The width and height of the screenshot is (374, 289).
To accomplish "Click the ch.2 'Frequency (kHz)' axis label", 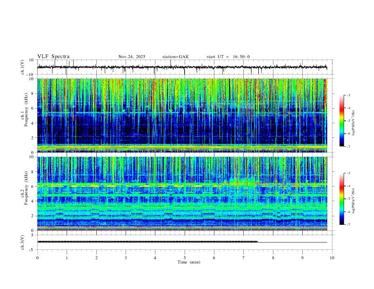I will tap(26, 188).
